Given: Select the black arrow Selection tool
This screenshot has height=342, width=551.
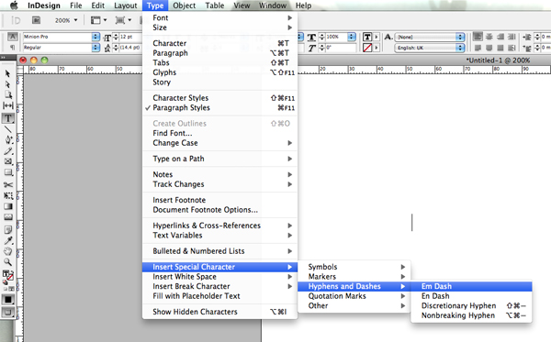Looking at the screenshot, I should [7, 73].
